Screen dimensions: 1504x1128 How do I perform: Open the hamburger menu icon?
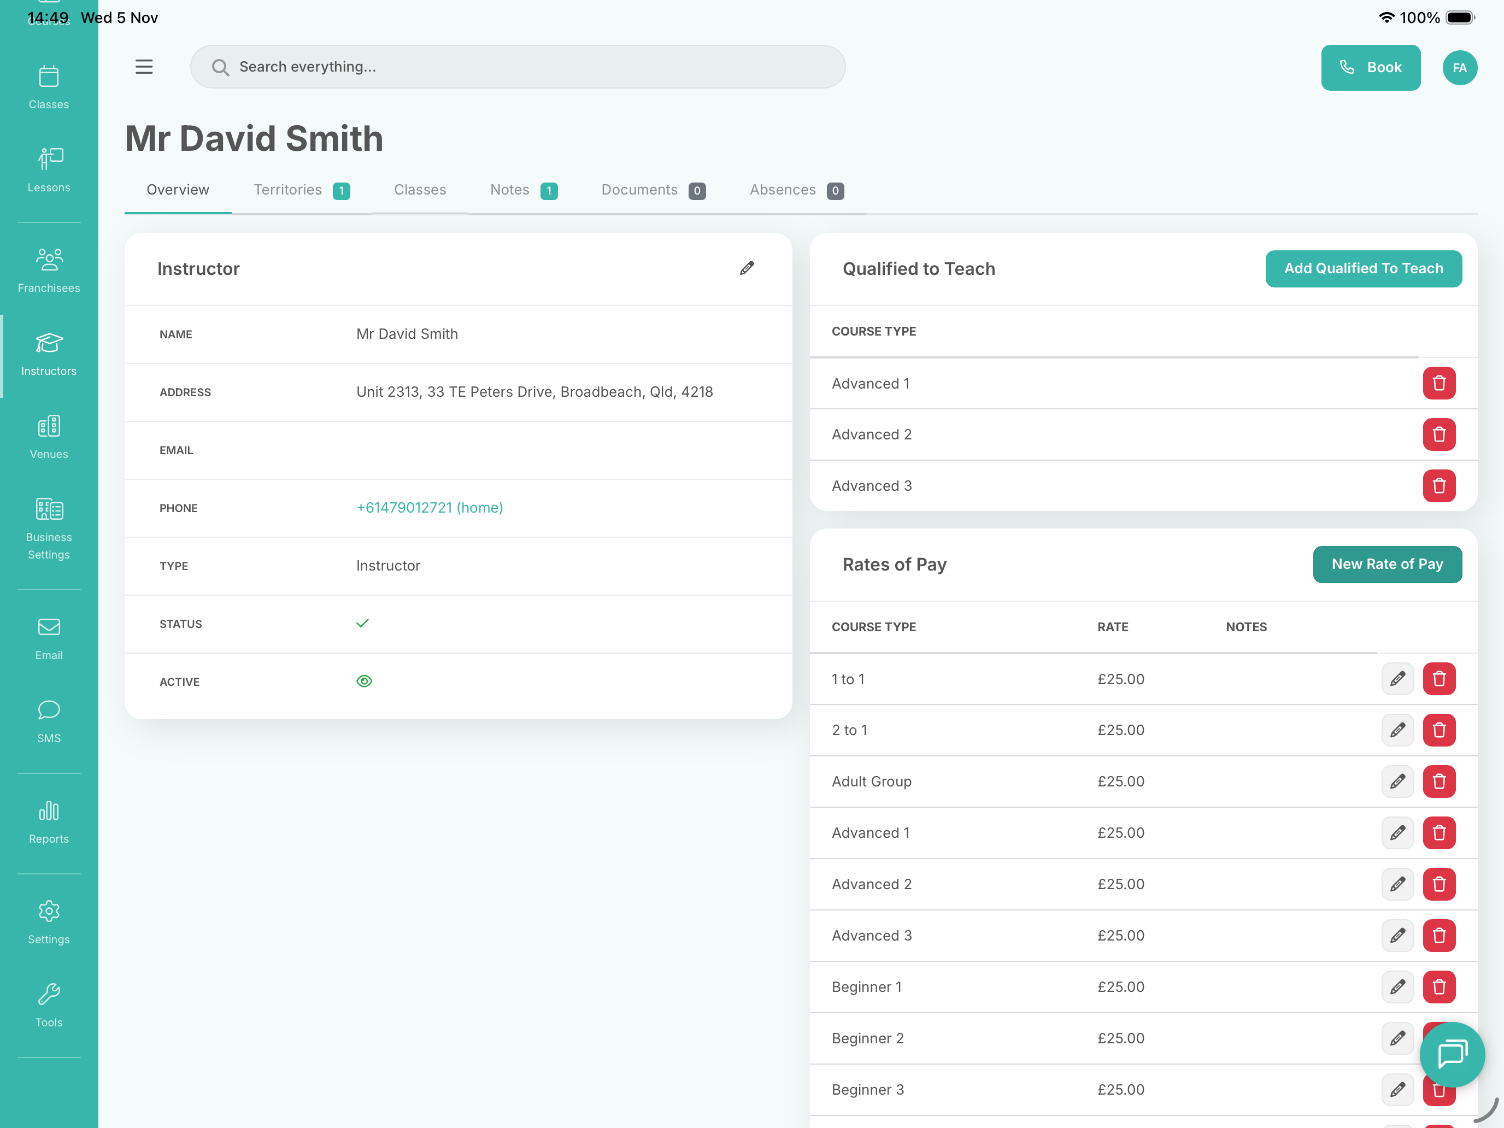click(144, 67)
